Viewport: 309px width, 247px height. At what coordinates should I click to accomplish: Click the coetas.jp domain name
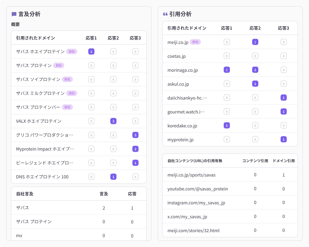(176, 56)
